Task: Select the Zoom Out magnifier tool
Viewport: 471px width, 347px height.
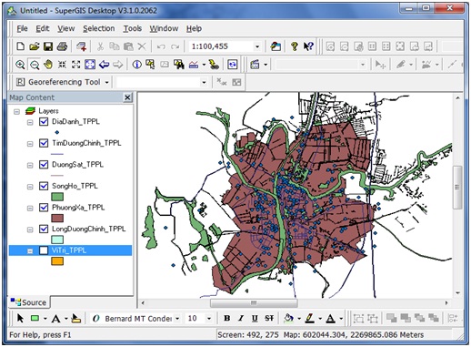Action: click(35, 65)
